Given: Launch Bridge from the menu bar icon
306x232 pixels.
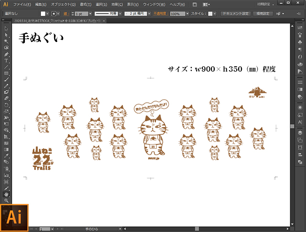Looking at the screenshot, I should click(x=195, y=4).
